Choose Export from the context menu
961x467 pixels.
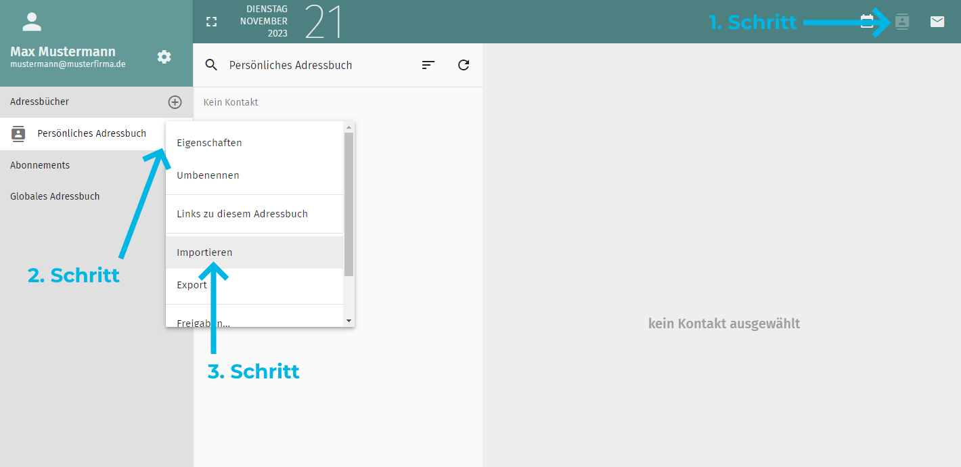pyautogui.click(x=192, y=285)
